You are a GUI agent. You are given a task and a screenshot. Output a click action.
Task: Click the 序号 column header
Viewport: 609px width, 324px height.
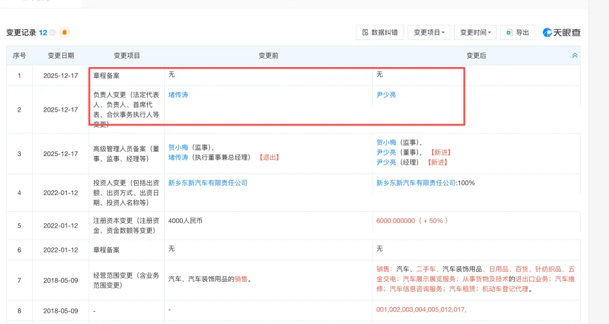pos(19,56)
